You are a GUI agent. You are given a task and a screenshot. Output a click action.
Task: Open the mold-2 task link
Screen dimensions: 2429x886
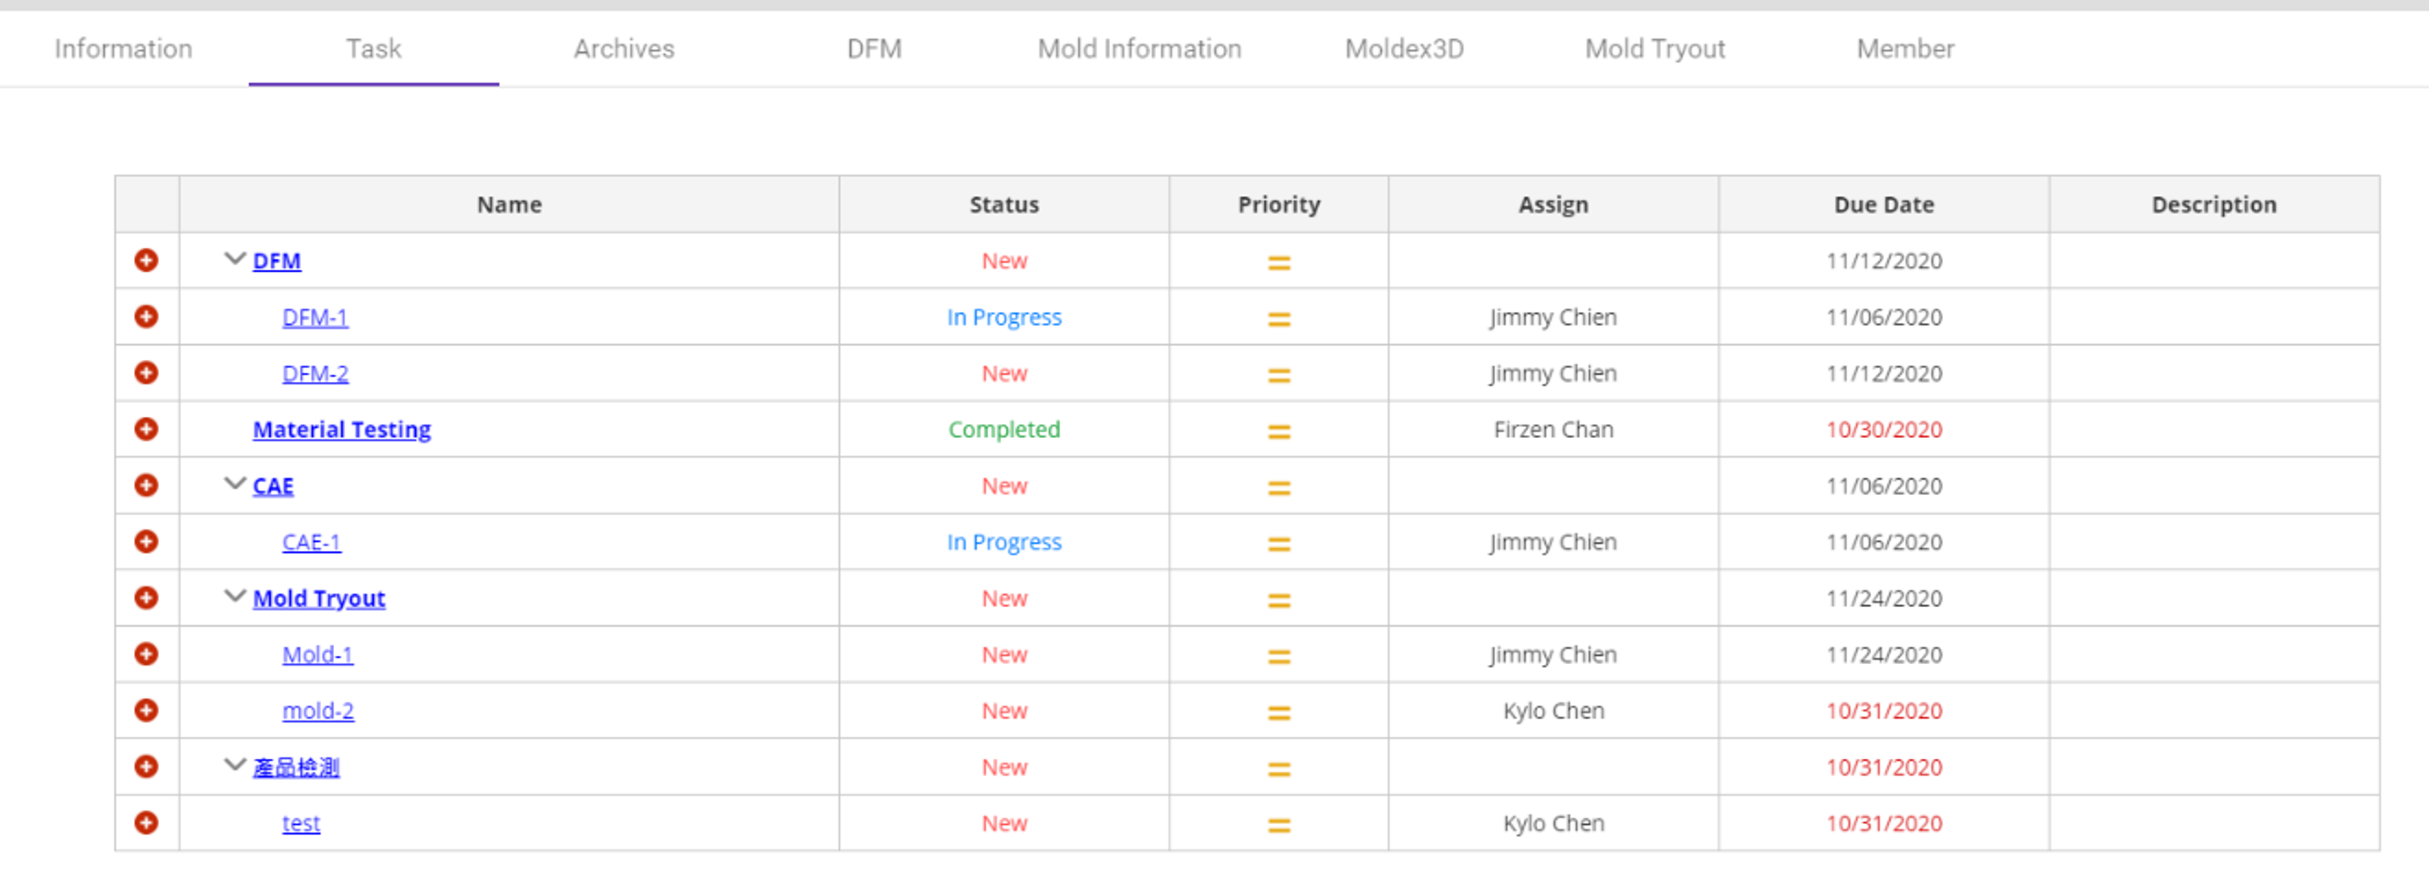tap(318, 711)
